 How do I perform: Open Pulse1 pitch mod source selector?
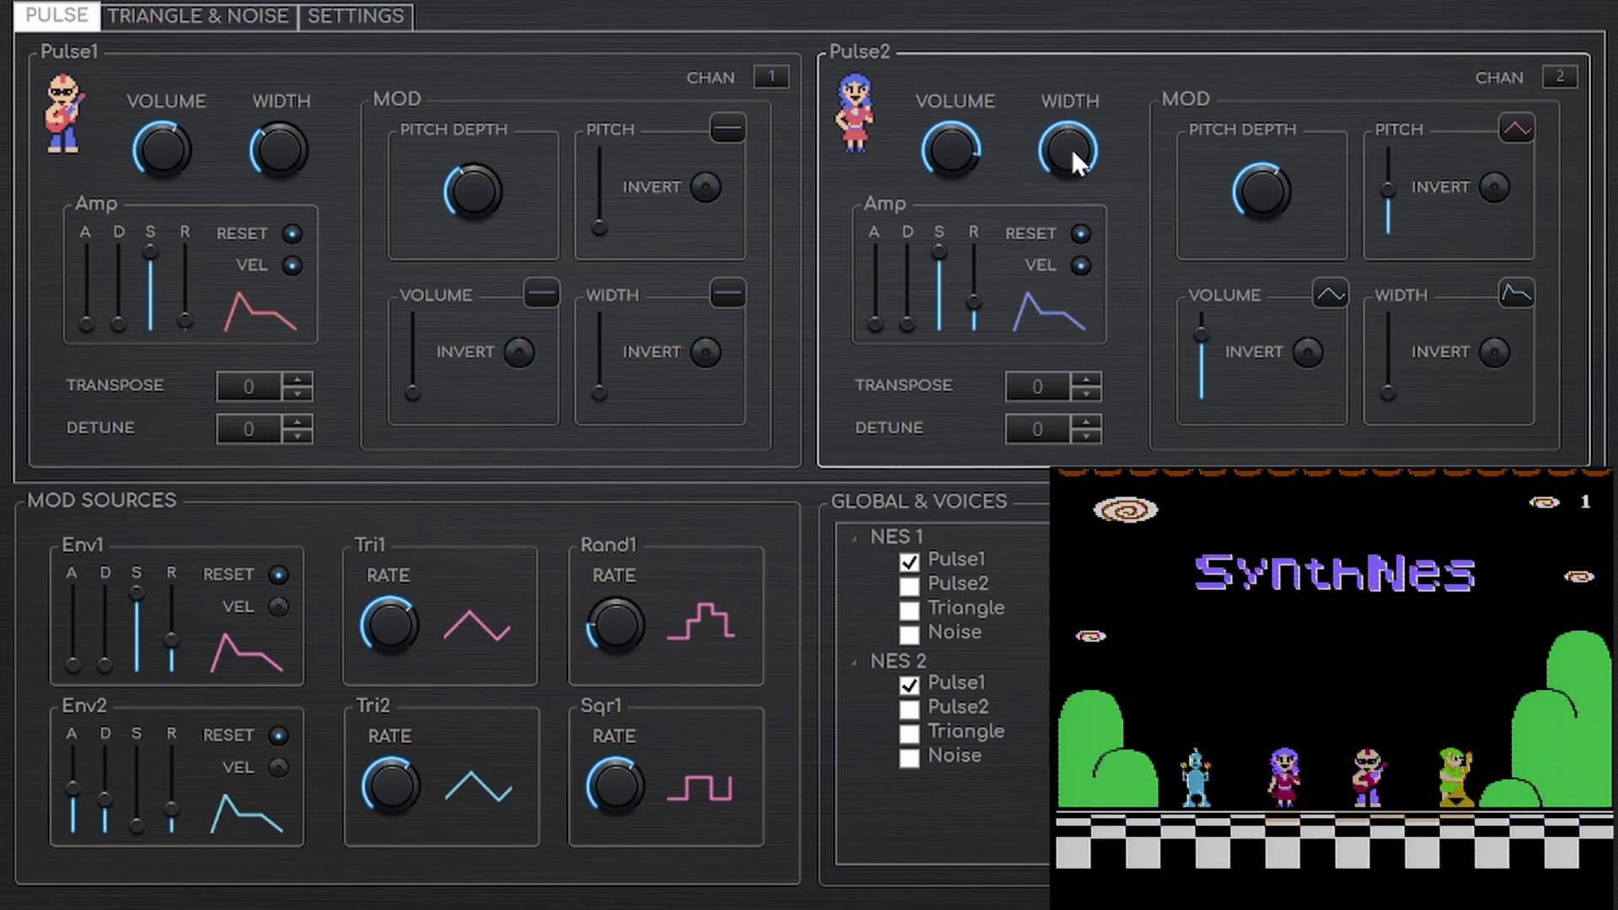point(727,129)
